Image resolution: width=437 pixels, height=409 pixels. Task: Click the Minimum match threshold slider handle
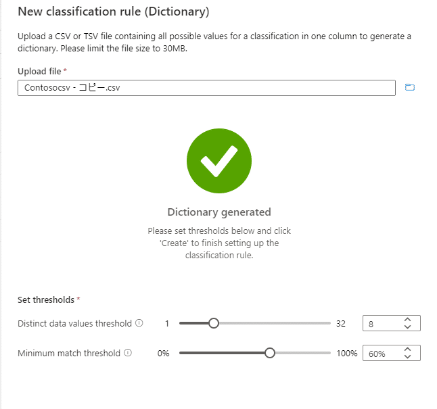[x=270, y=353]
